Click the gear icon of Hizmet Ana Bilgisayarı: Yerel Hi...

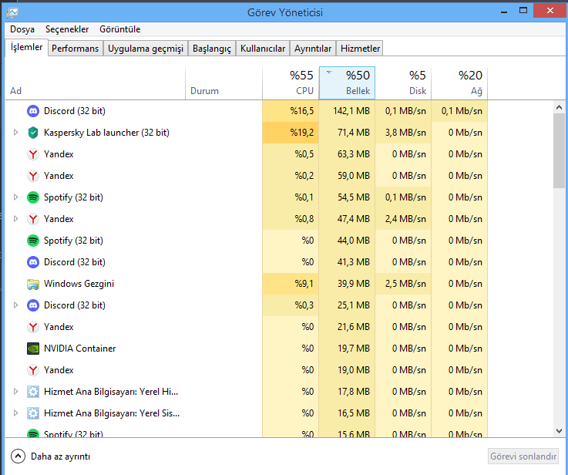(33, 392)
